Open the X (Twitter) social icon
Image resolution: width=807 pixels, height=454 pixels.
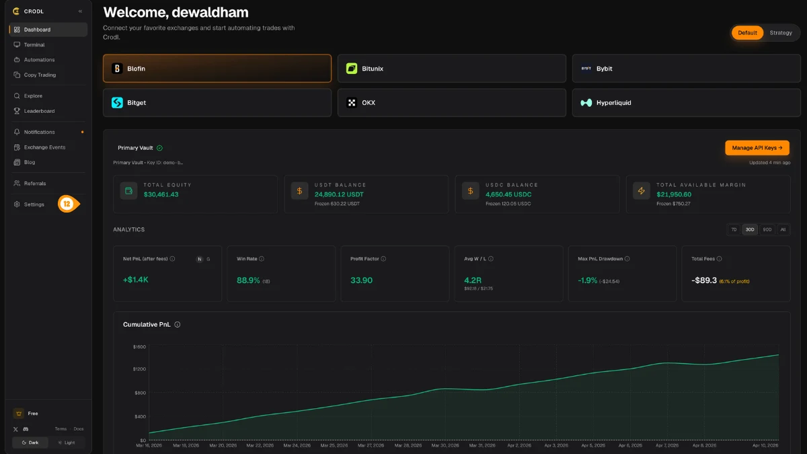pyautogui.click(x=15, y=429)
